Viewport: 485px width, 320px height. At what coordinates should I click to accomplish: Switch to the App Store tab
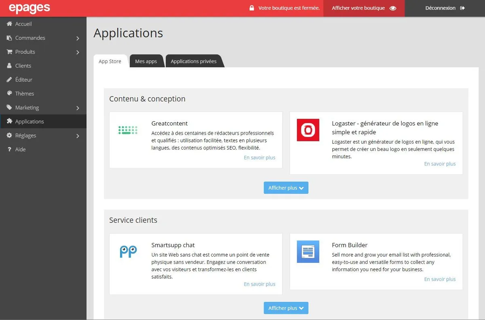pyautogui.click(x=110, y=61)
